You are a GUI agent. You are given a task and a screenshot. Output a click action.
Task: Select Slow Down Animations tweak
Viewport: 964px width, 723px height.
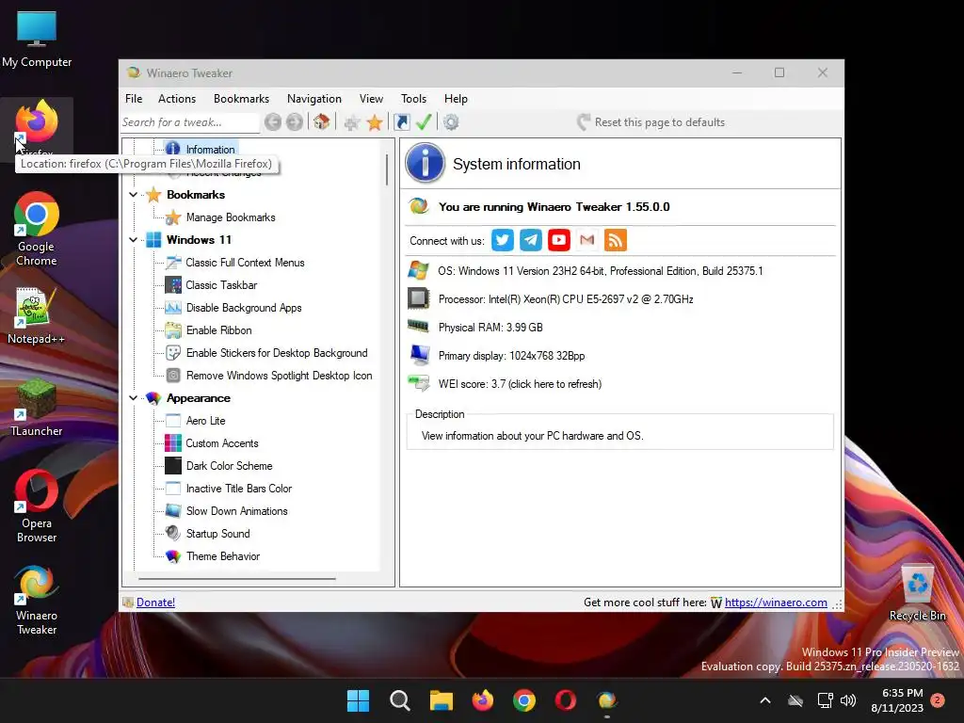tap(236, 511)
